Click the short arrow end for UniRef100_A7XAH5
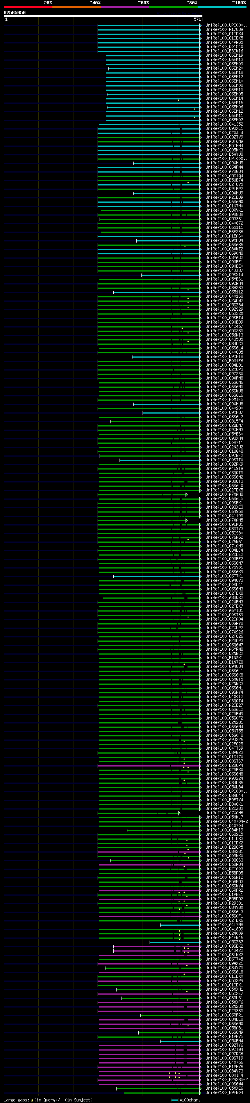The image size is (250, 1103). tap(187, 521)
